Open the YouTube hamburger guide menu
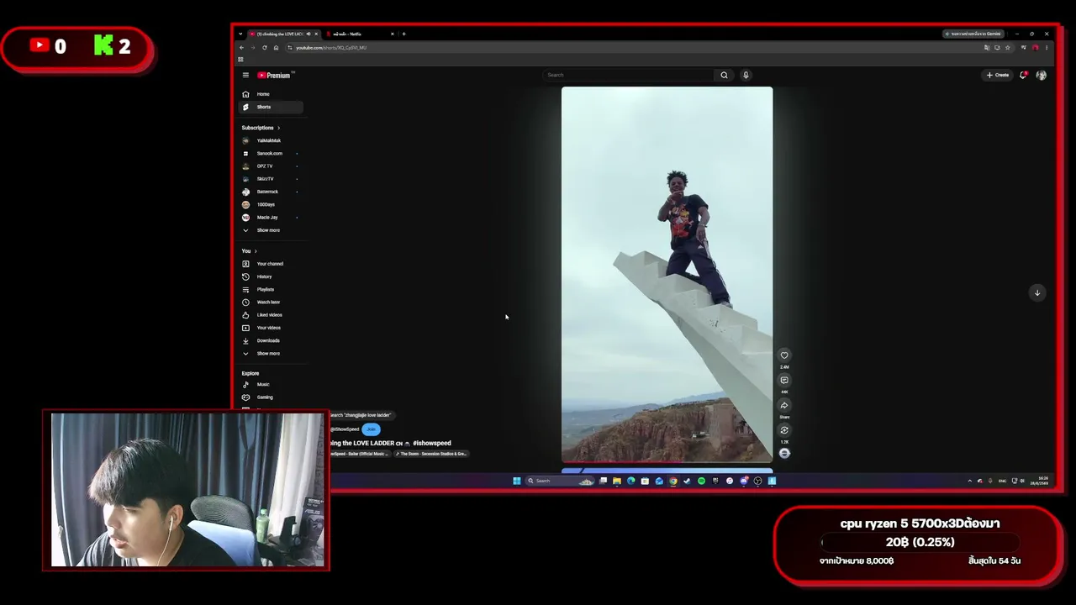Image resolution: width=1076 pixels, height=605 pixels. coord(245,76)
